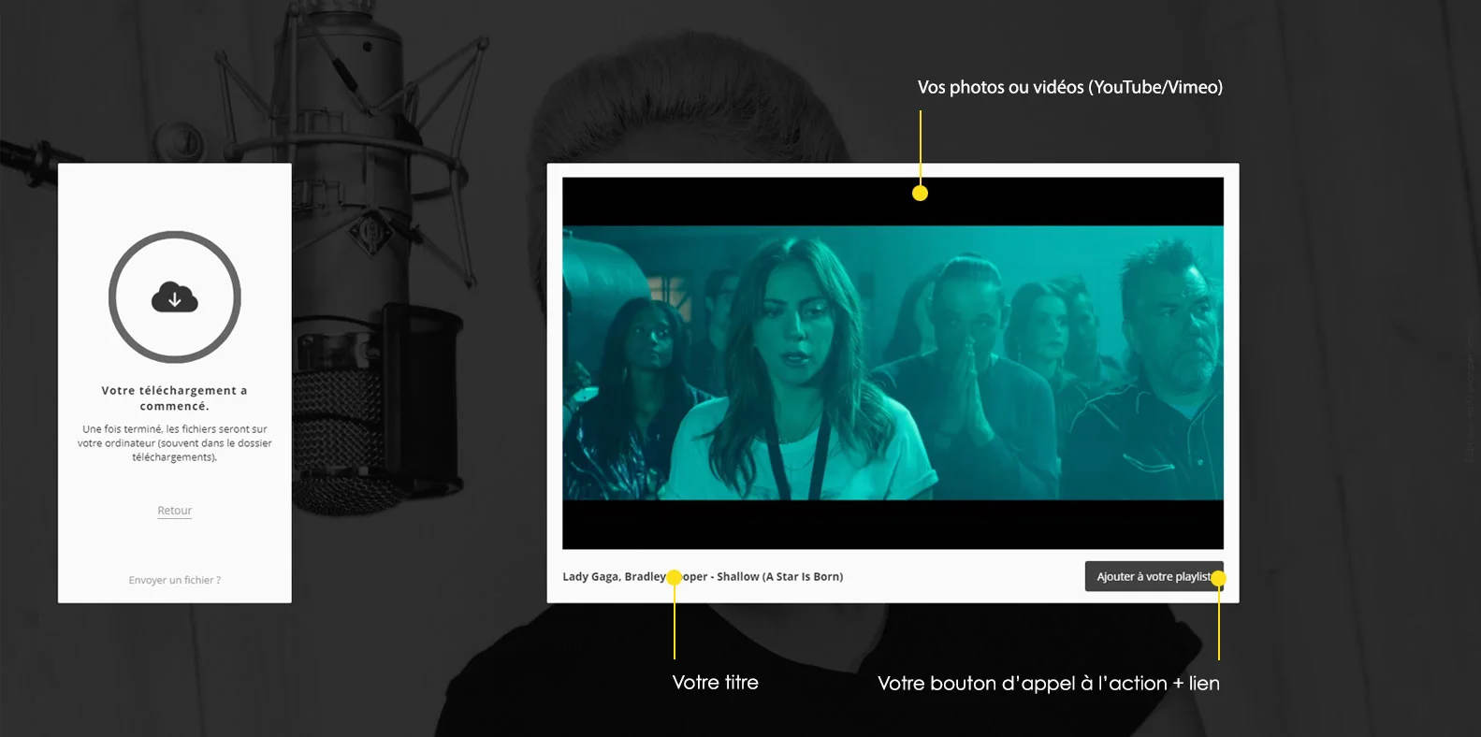
Task: Click 'Ajouter à votre playlist' button
Action: [x=1154, y=576]
